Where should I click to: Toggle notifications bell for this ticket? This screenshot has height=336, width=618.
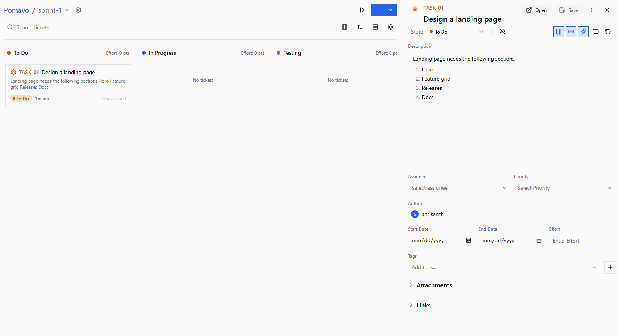coord(503,32)
